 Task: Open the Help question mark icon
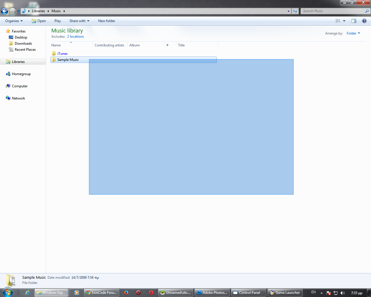pyautogui.click(x=364, y=21)
